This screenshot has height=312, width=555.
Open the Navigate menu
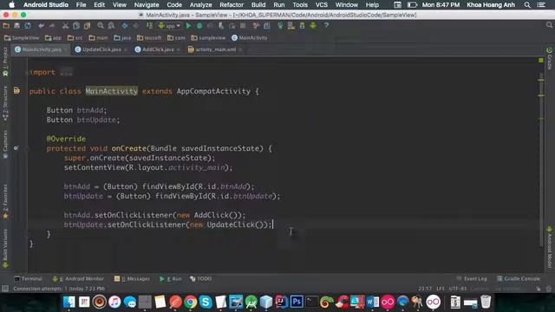point(147,5)
